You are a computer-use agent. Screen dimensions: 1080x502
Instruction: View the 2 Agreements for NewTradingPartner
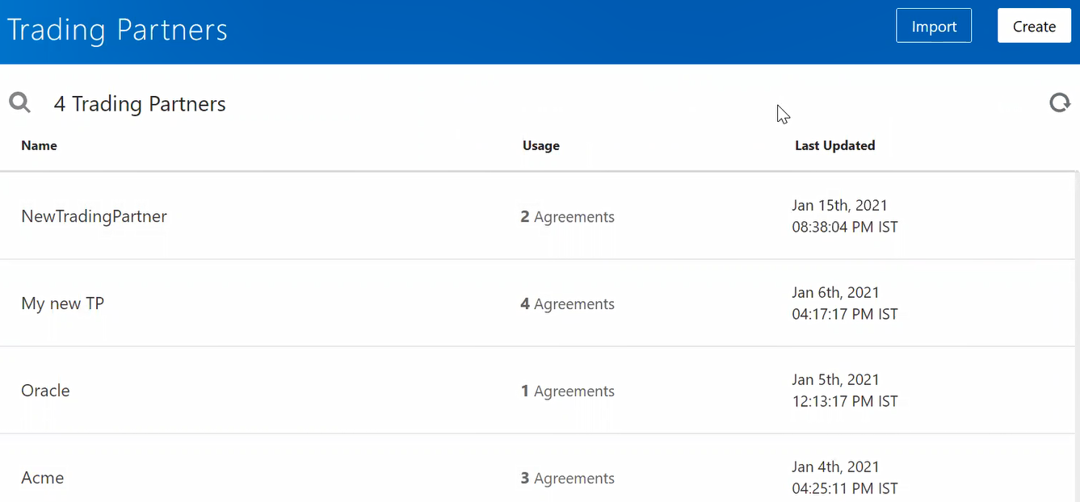(x=567, y=216)
